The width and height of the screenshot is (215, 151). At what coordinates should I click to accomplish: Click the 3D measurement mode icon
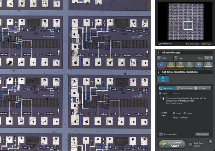click(x=162, y=79)
